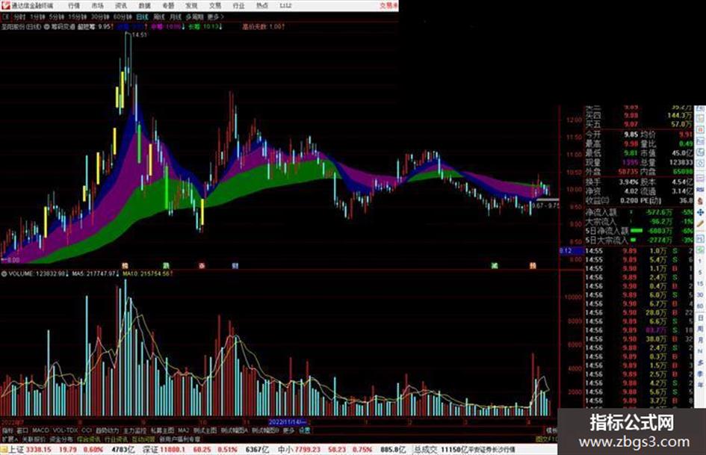Open the 发现 menu
Viewport: 706px width, 455px height.
(x=191, y=5)
